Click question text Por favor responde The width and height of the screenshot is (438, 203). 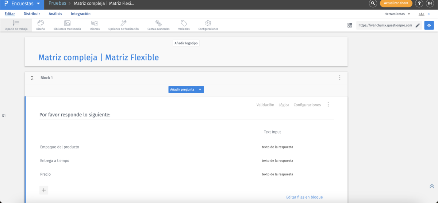pos(75,115)
